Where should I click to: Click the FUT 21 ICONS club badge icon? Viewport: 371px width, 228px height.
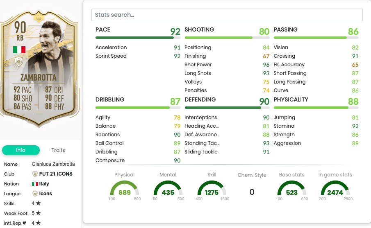point(35,174)
